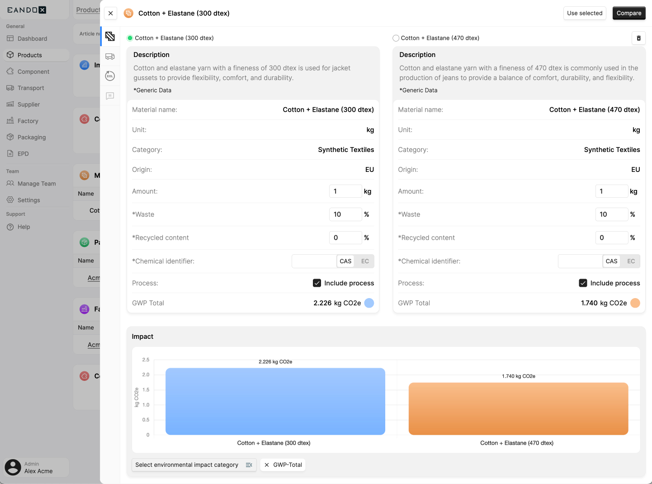Viewport: 652px width, 484px height.
Task: Click the blue GWP color dot for 300 dtex
Action: click(x=369, y=303)
